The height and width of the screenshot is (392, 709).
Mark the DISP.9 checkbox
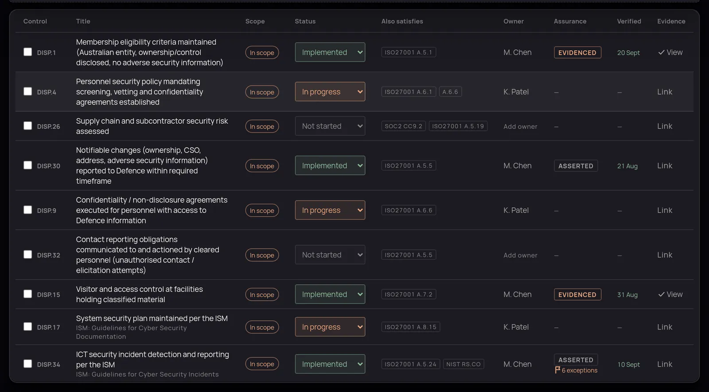27,210
